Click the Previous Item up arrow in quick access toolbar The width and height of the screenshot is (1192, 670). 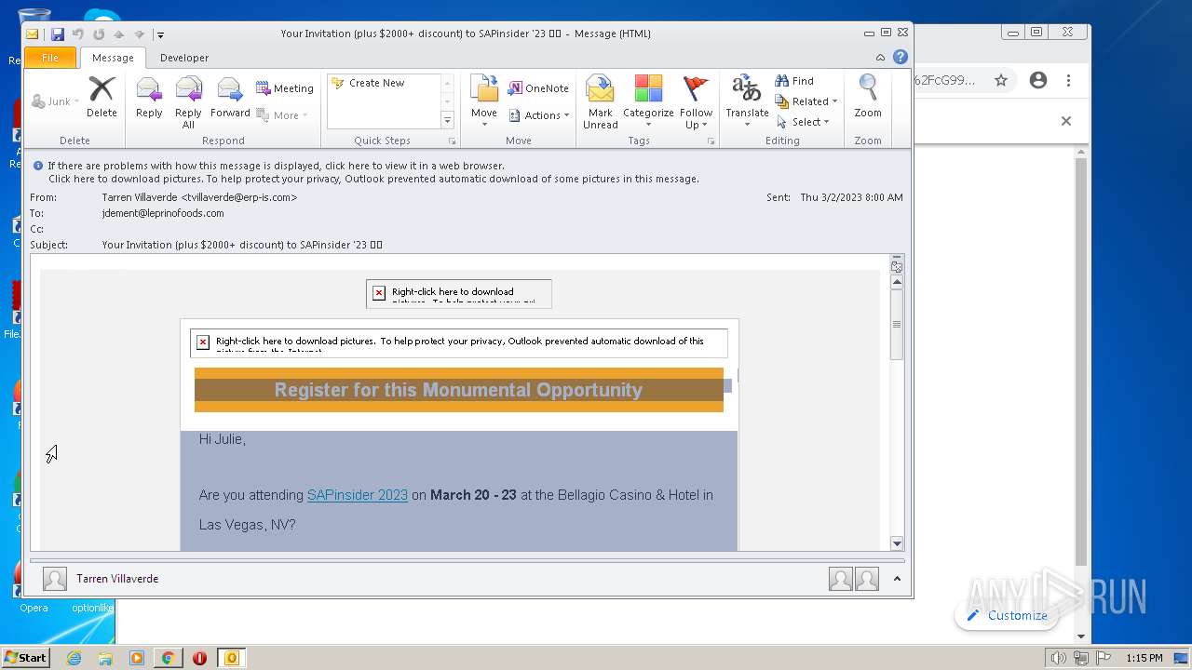click(119, 34)
